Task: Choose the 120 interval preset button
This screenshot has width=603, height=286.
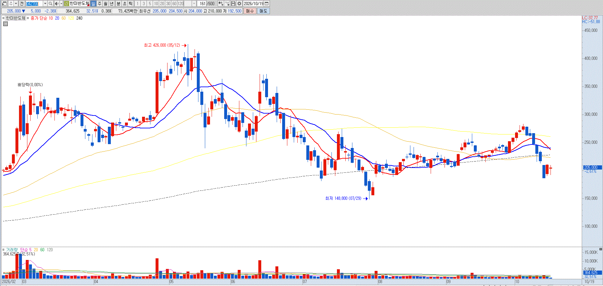Action: [180, 4]
